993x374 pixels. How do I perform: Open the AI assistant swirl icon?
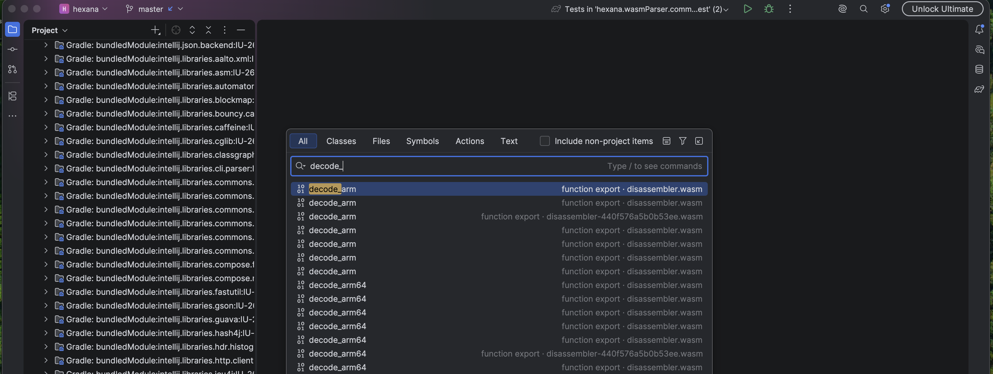point(842,9)
